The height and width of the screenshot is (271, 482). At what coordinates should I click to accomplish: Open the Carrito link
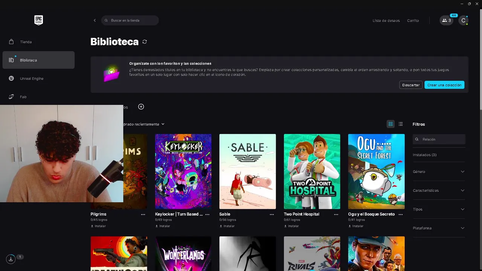(x=413, y=21)
